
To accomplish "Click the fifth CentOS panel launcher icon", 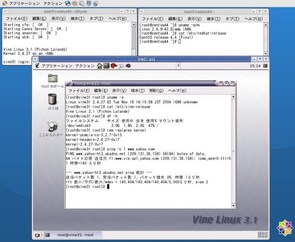I will (x=96, y=3).
